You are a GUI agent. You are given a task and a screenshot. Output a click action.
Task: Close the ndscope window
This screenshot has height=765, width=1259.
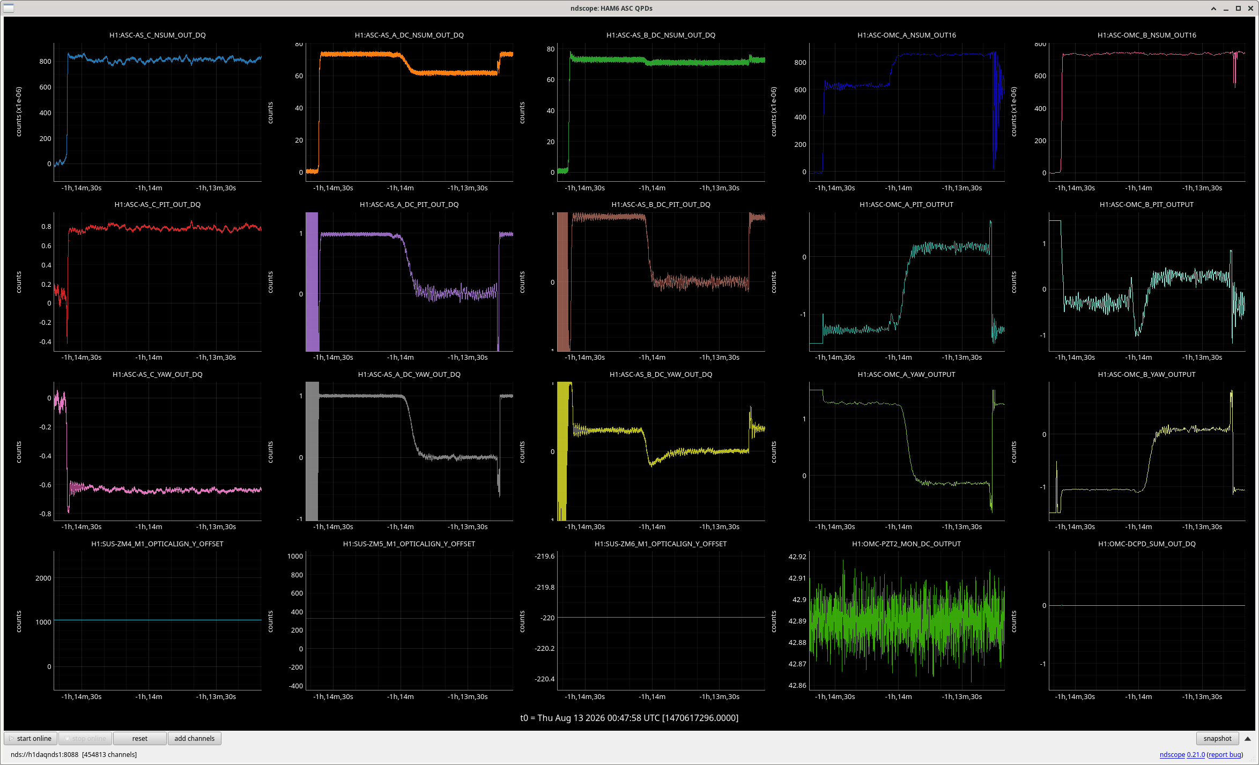(1250, 8)
